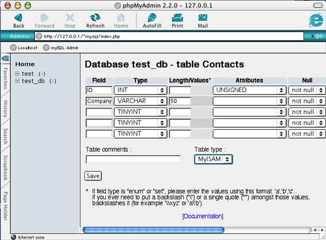The image size is (326, 240).
Task: Click the Attributes column header
Action: pos(250,81)
